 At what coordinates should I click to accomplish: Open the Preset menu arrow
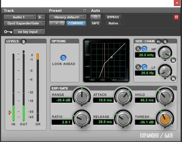(85, 11)
